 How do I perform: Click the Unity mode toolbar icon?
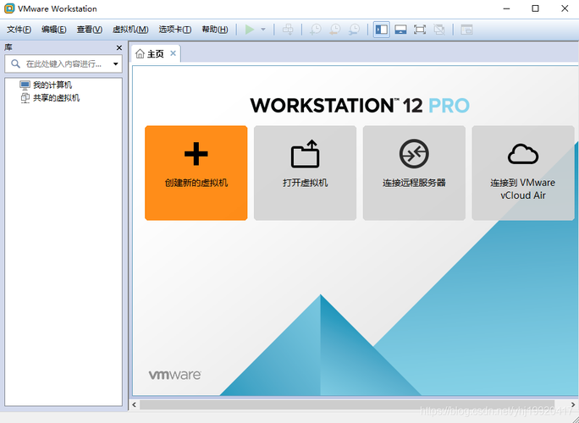pyautogui.click(x=439, y=30)
